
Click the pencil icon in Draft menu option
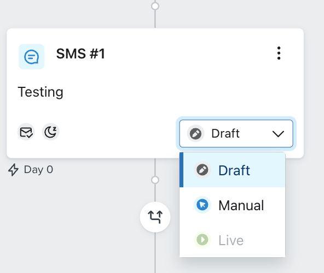coord(202,170)
